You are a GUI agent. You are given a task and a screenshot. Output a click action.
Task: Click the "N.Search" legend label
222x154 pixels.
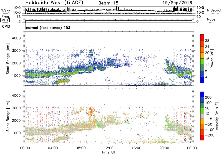[x=214, y=10]
